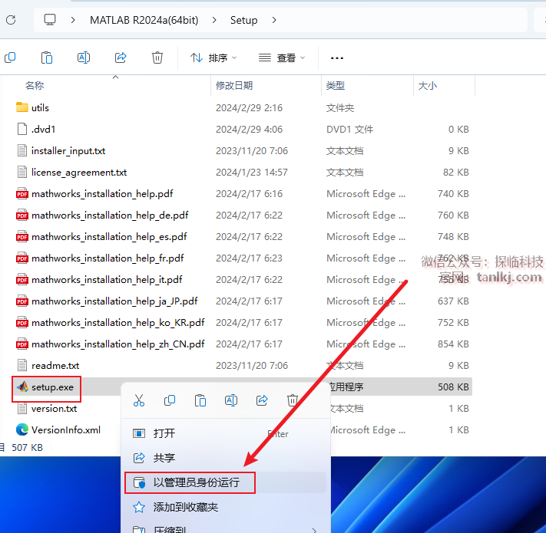Click the 2024/2/29 2:16 date of utils
The width and height of the screenshot is (546, 533).
point(249,108)
